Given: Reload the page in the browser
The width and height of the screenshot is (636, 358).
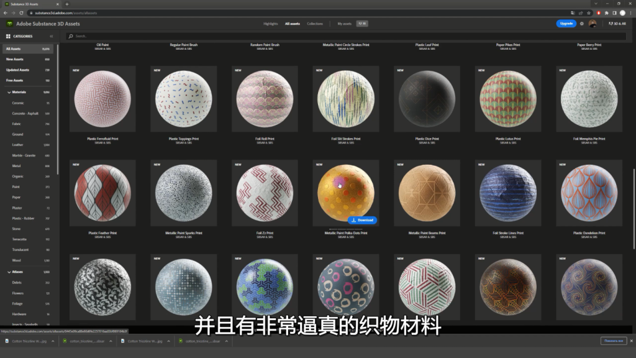Looking at the screenshot, I should click(x=21, y=13).
